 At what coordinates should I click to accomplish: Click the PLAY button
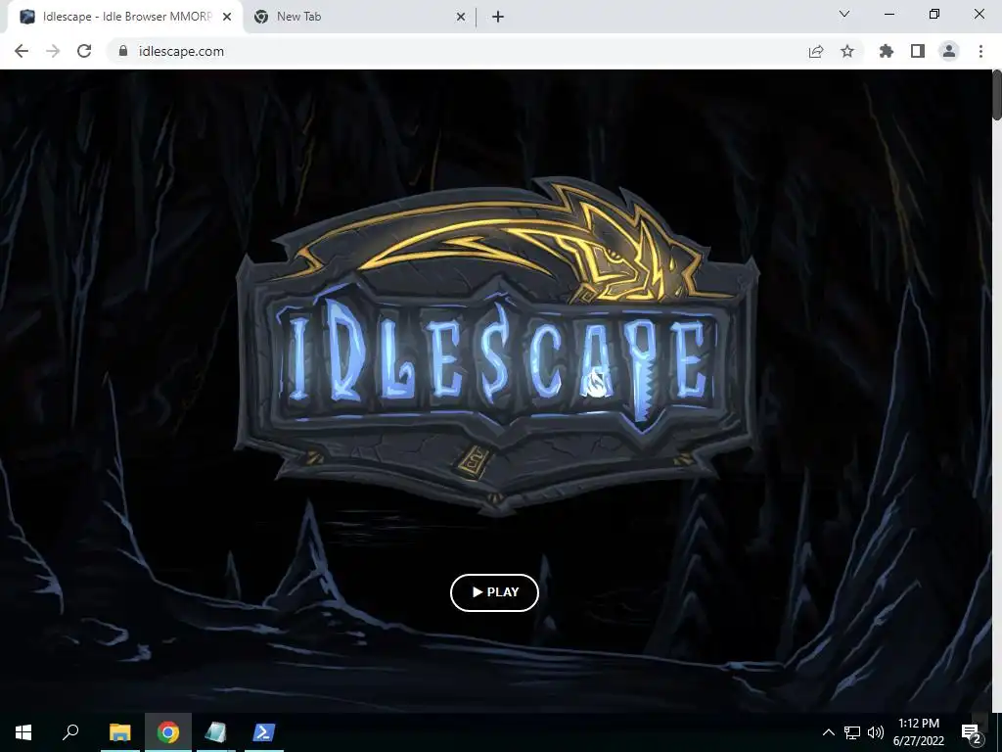(x=494, y=592)
